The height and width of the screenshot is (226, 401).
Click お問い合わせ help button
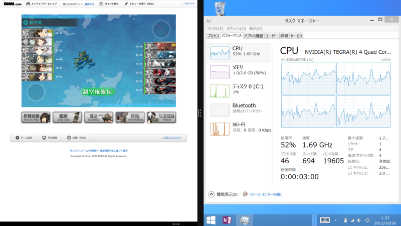pos(77,138)
